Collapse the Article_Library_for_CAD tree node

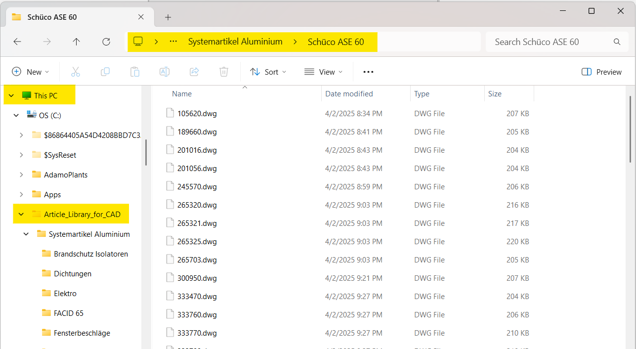21,215
